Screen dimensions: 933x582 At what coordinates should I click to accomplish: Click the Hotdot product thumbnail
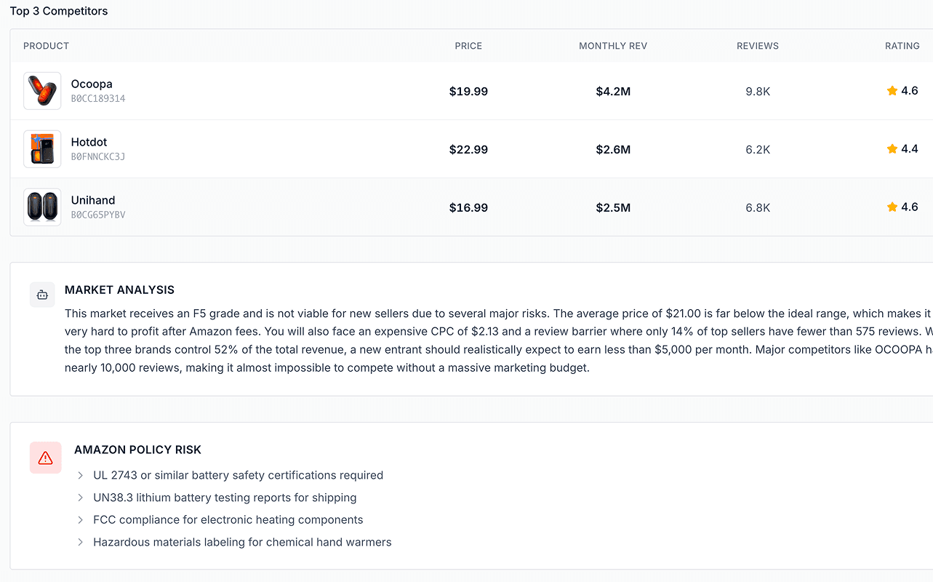[x=42, y=149]
